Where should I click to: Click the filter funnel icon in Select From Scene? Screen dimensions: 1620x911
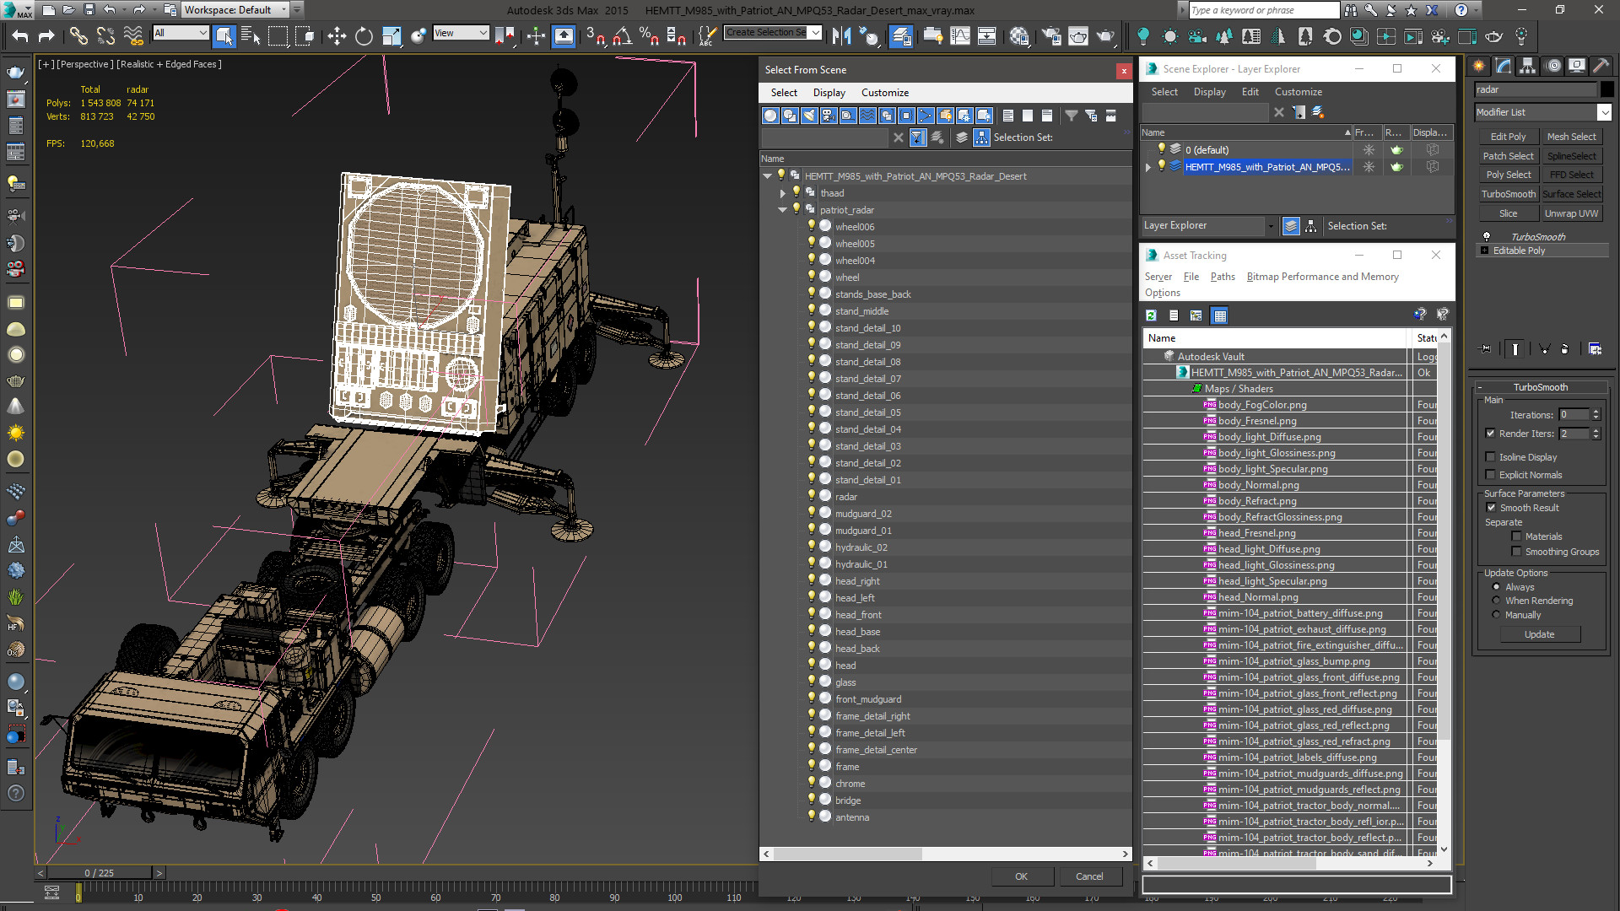(x=1071, y=116)
